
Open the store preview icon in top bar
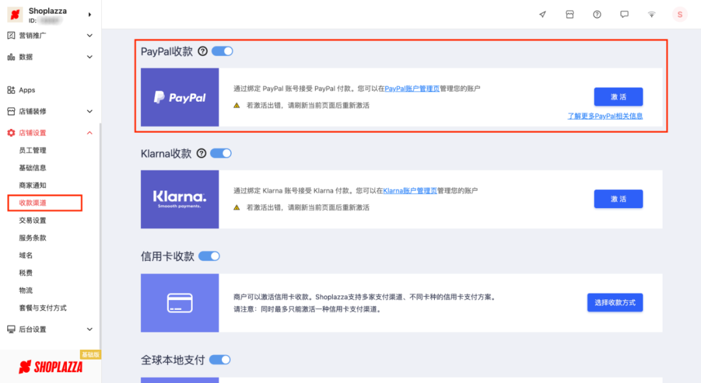(x=543, y=14)
